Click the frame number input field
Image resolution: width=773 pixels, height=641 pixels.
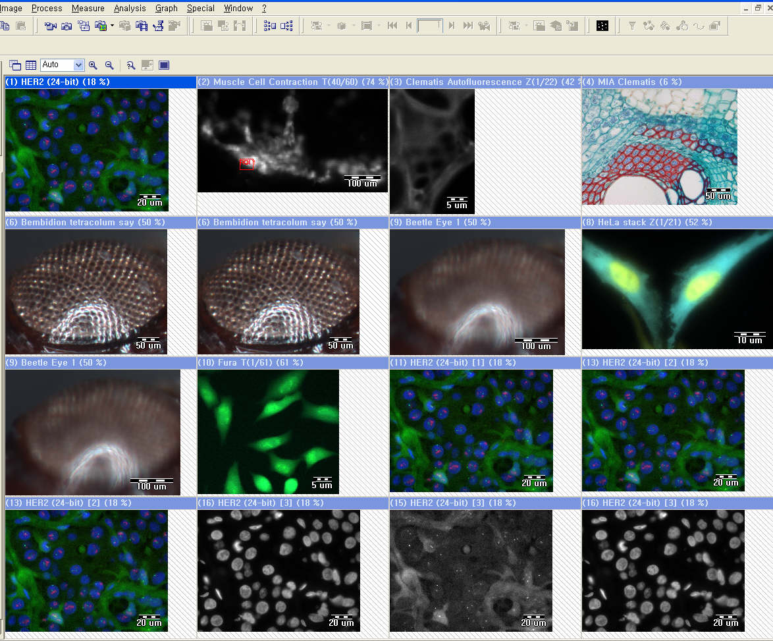429,26
